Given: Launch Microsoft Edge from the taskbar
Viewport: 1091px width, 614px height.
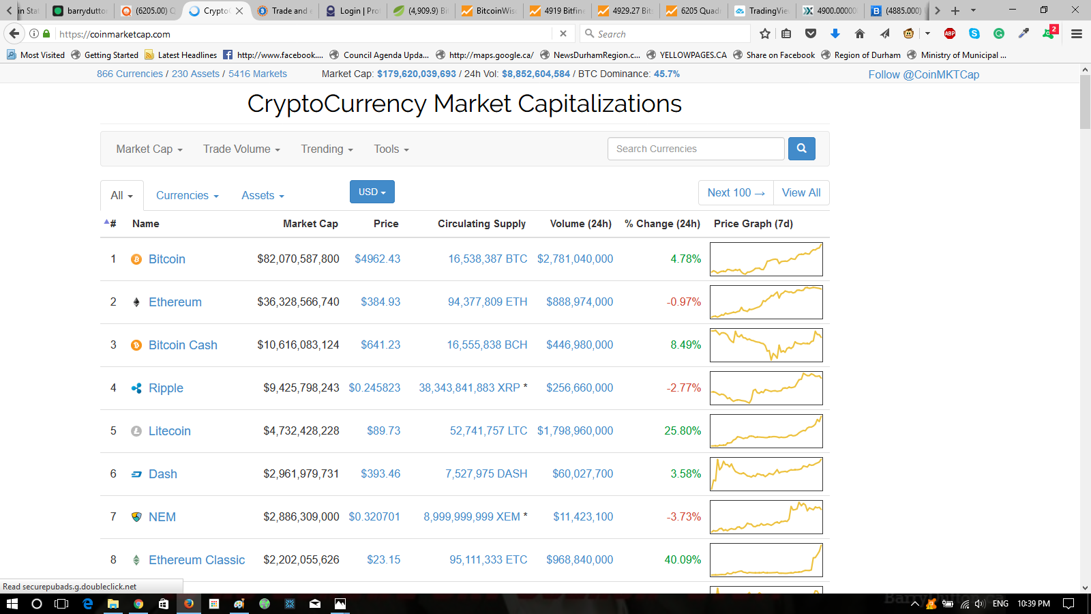Looking at the screenshot, I should coord(88,604).
